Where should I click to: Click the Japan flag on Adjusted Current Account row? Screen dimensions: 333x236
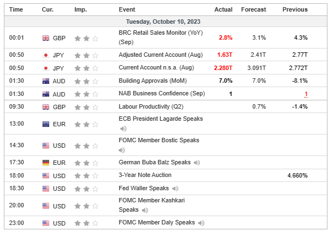point(46,55)
